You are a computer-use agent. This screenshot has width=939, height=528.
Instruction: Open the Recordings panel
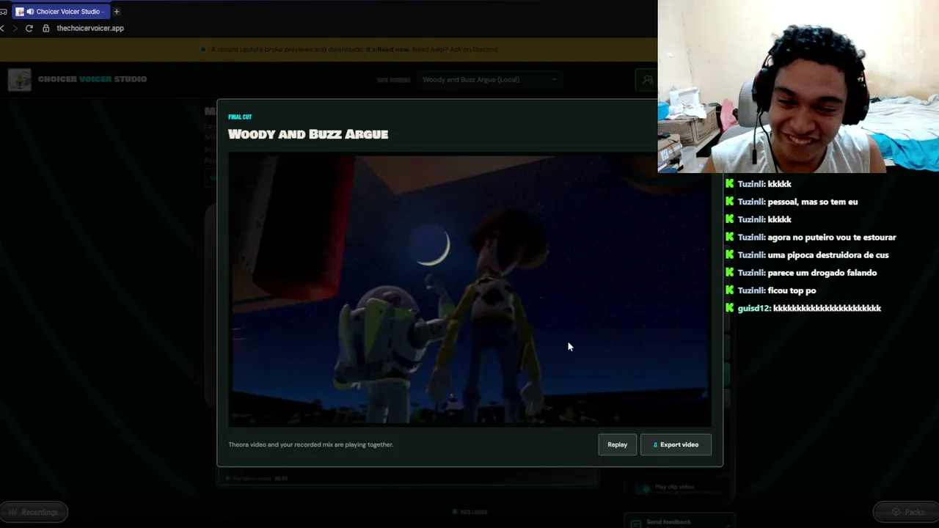point(34,512)
